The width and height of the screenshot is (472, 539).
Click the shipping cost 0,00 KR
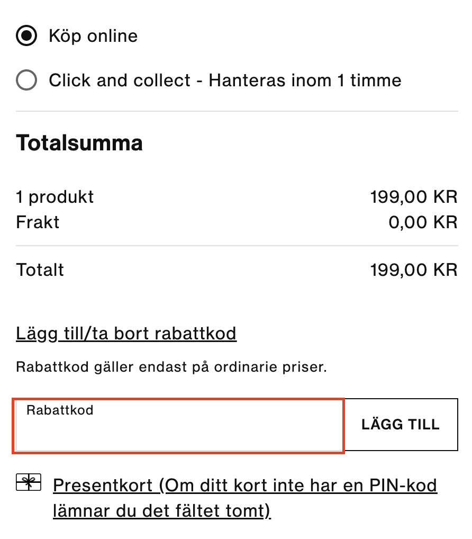[423, 222]
